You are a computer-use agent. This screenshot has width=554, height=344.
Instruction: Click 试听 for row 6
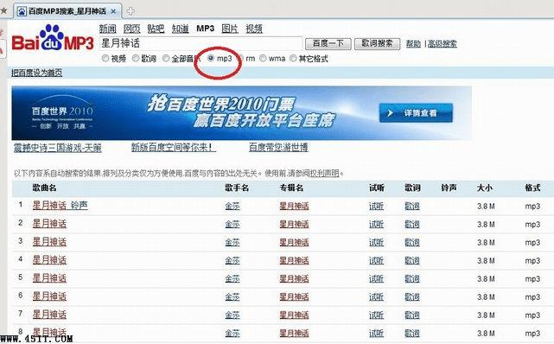pyautogui.click(x=376, y=296)
